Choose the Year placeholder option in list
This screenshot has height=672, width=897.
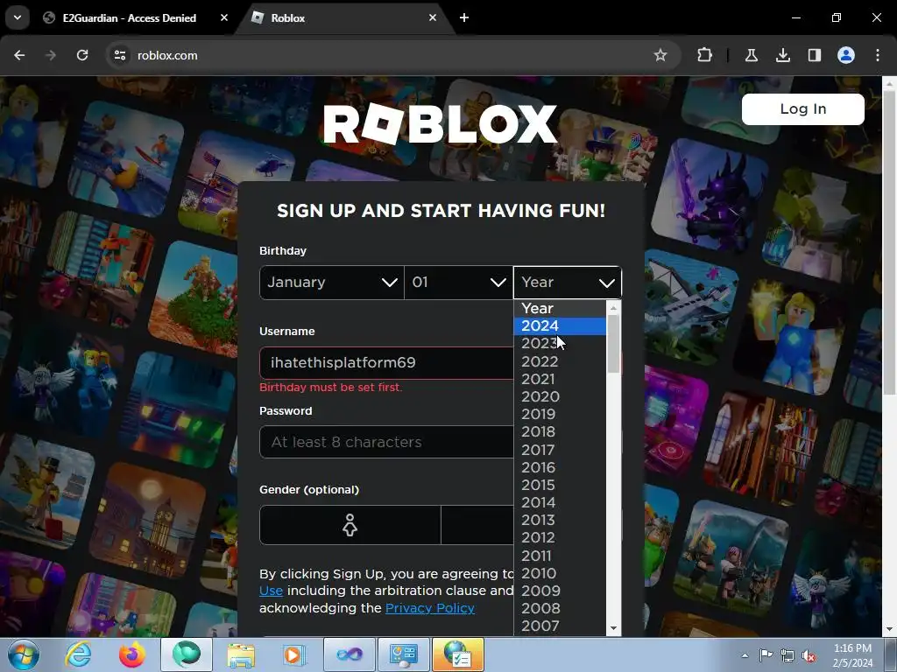560,308
